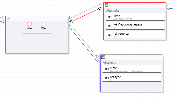Image resolution: width=173 pixels, height=98 pixels.
Task: Click the Abschnitt label in the red-bordered block
Action: pos(112,11)
